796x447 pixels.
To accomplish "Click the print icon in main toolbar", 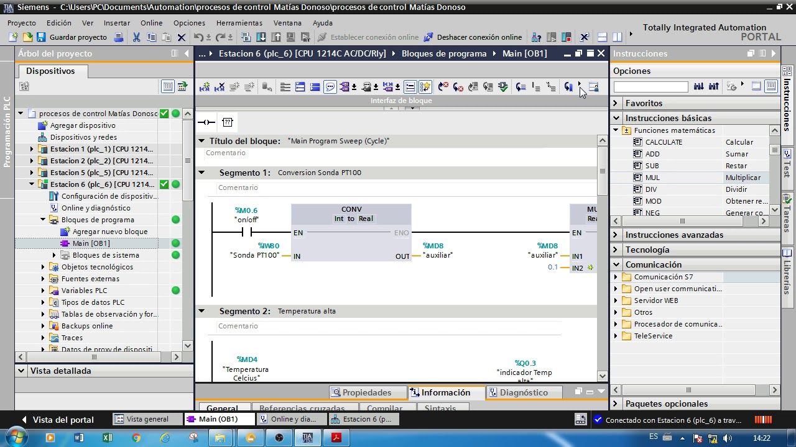I will pyautogui.click(x=119, y=37).
